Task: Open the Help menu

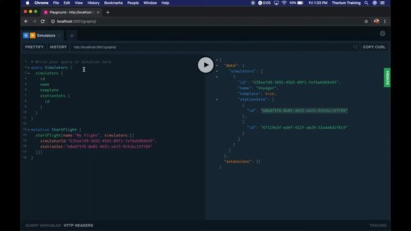Action: [165, 3]
